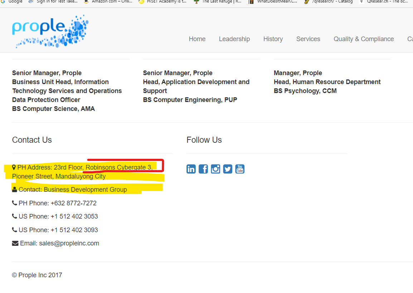Open the HiSET Academy bookmark
The width and height of the screenshot is (413, 293).
162,1
